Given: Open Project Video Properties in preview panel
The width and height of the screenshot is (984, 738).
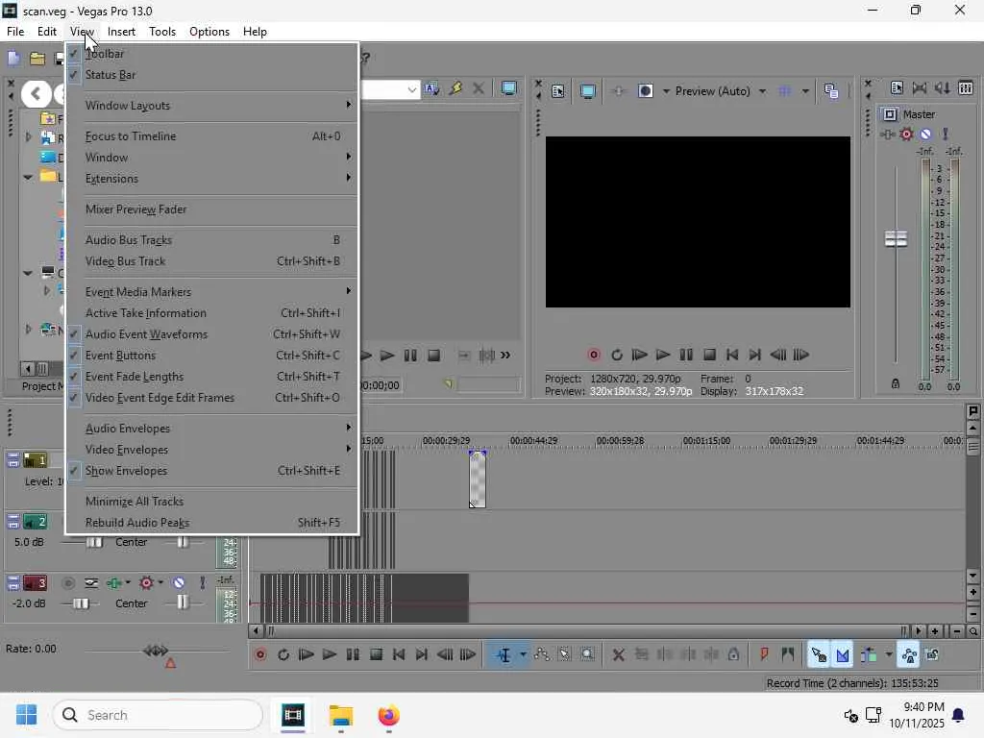Looking at the screenshot, I should 558,91.
